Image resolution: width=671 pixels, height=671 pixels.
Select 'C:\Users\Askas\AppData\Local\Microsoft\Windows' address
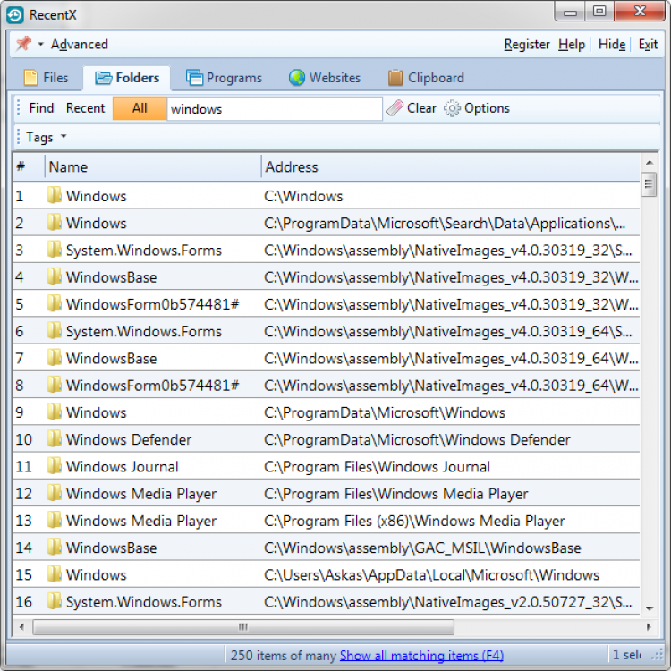point(431,574)
